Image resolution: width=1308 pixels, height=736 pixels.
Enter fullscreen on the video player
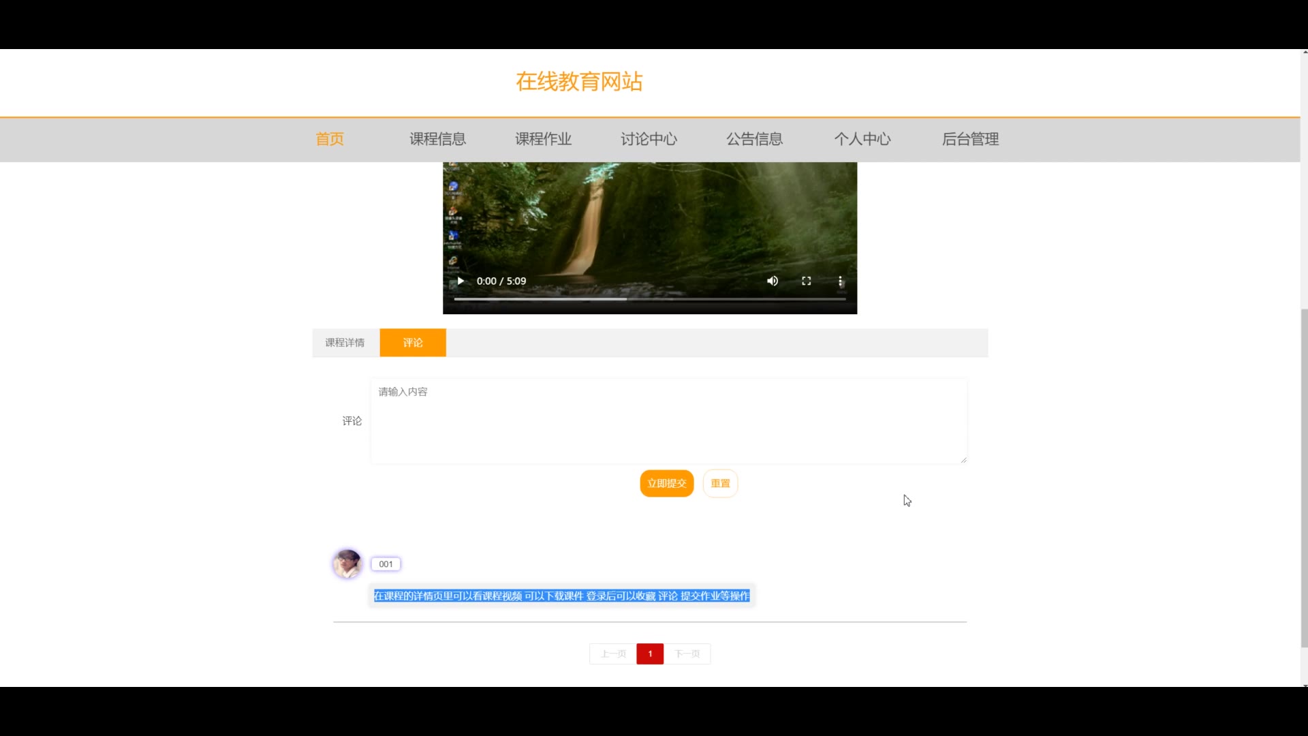[807, 281]
